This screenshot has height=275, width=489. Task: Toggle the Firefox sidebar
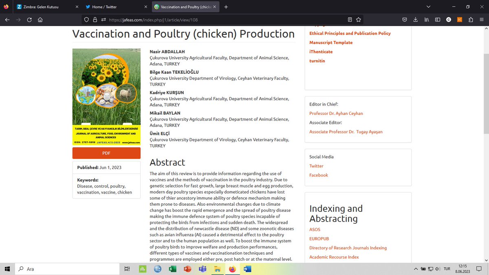point(438,20)
